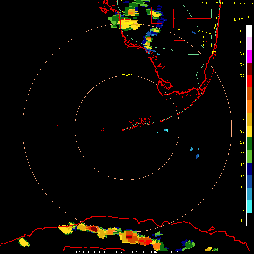Screen dimensions: 254x254
Task: Click the 22 legend value
Action: click(x=242, y=154)
